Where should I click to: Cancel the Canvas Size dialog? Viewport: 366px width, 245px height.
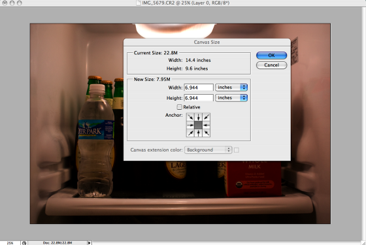(x=271, y=65)
